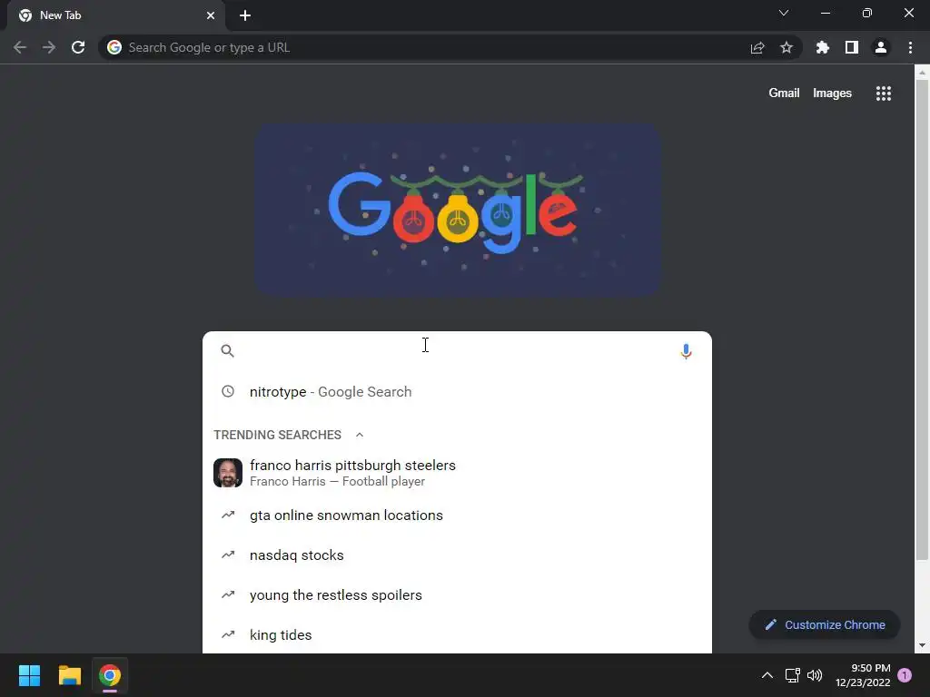Viewport: 930px width, 697px height.
Task: Click the trending arrow beside king tides
Action: pos(228,634)
